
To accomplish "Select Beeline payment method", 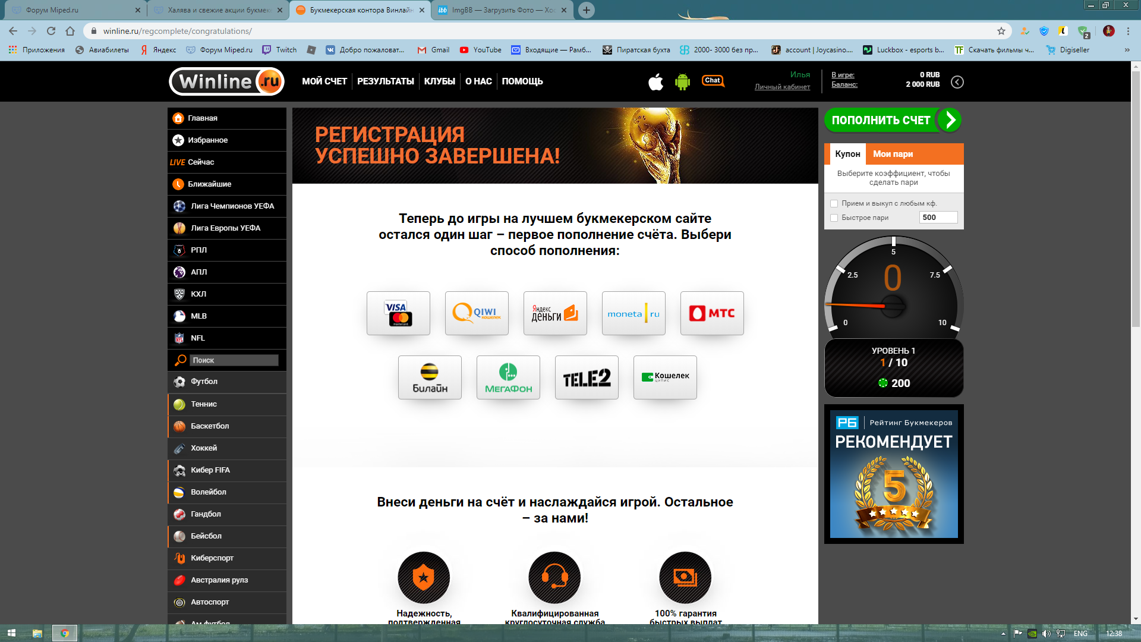I will [430, 377].
